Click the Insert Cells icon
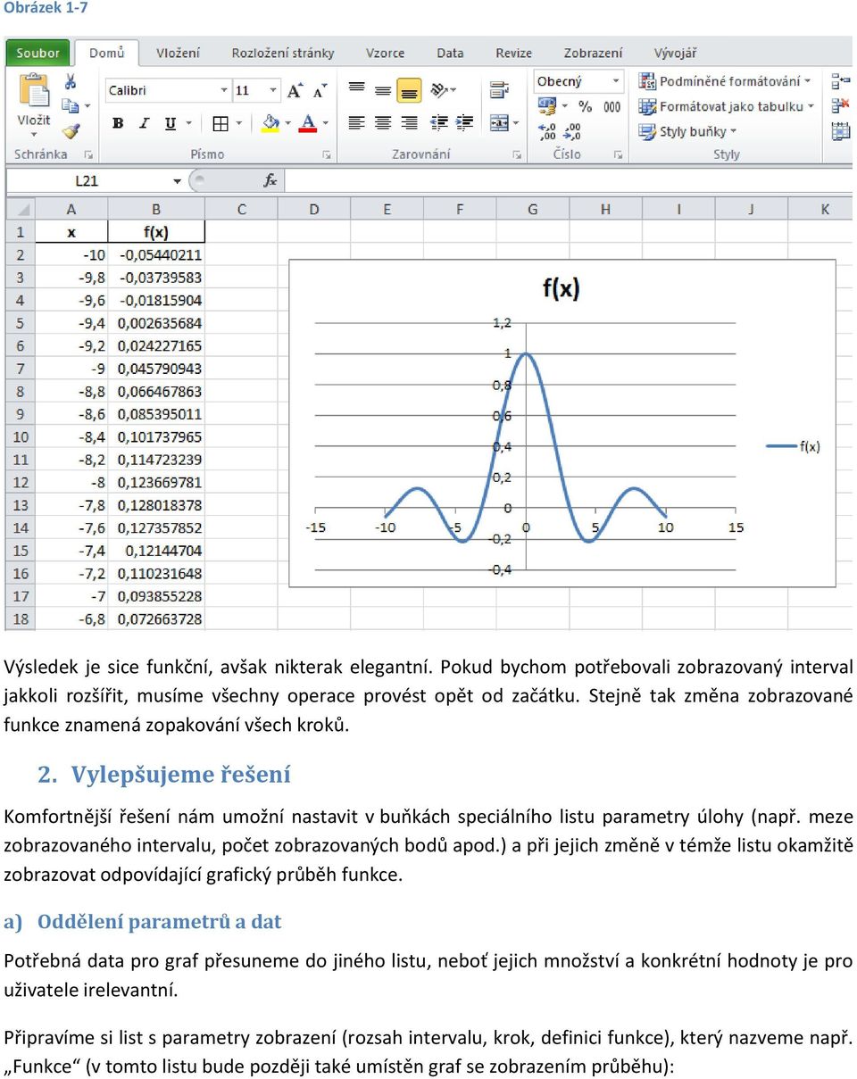The width and height of the screenshot is (857, 1079). 841,81
